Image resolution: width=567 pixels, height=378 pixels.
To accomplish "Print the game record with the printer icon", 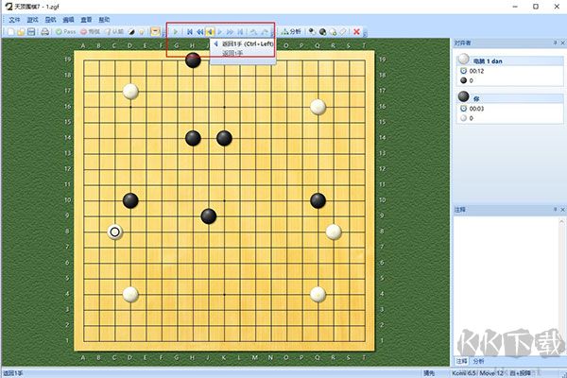I will click(44, 32).
